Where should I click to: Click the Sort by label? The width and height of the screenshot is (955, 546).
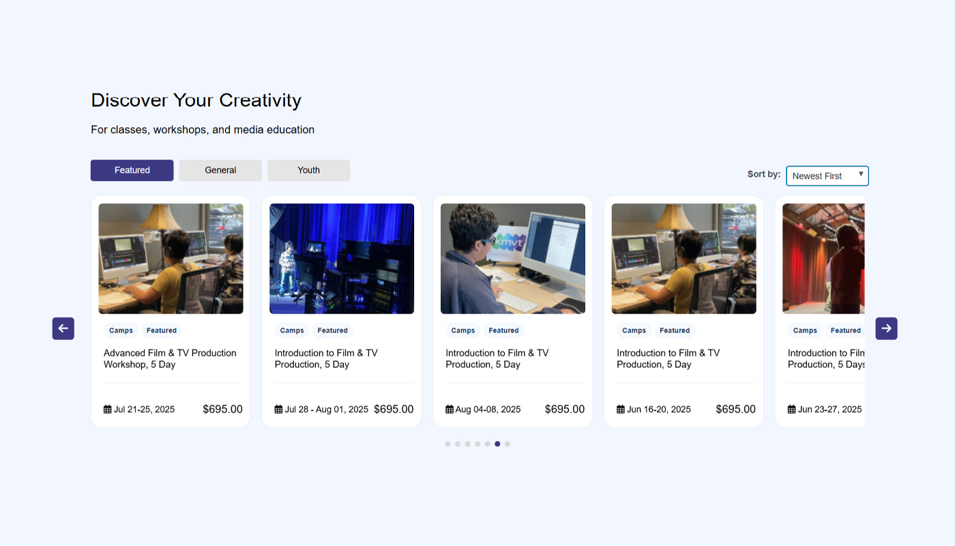point(764,174)
